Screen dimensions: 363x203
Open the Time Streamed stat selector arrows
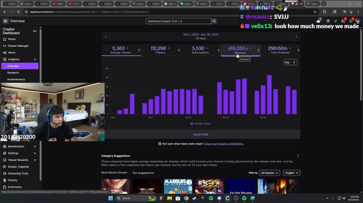[298, 50]
